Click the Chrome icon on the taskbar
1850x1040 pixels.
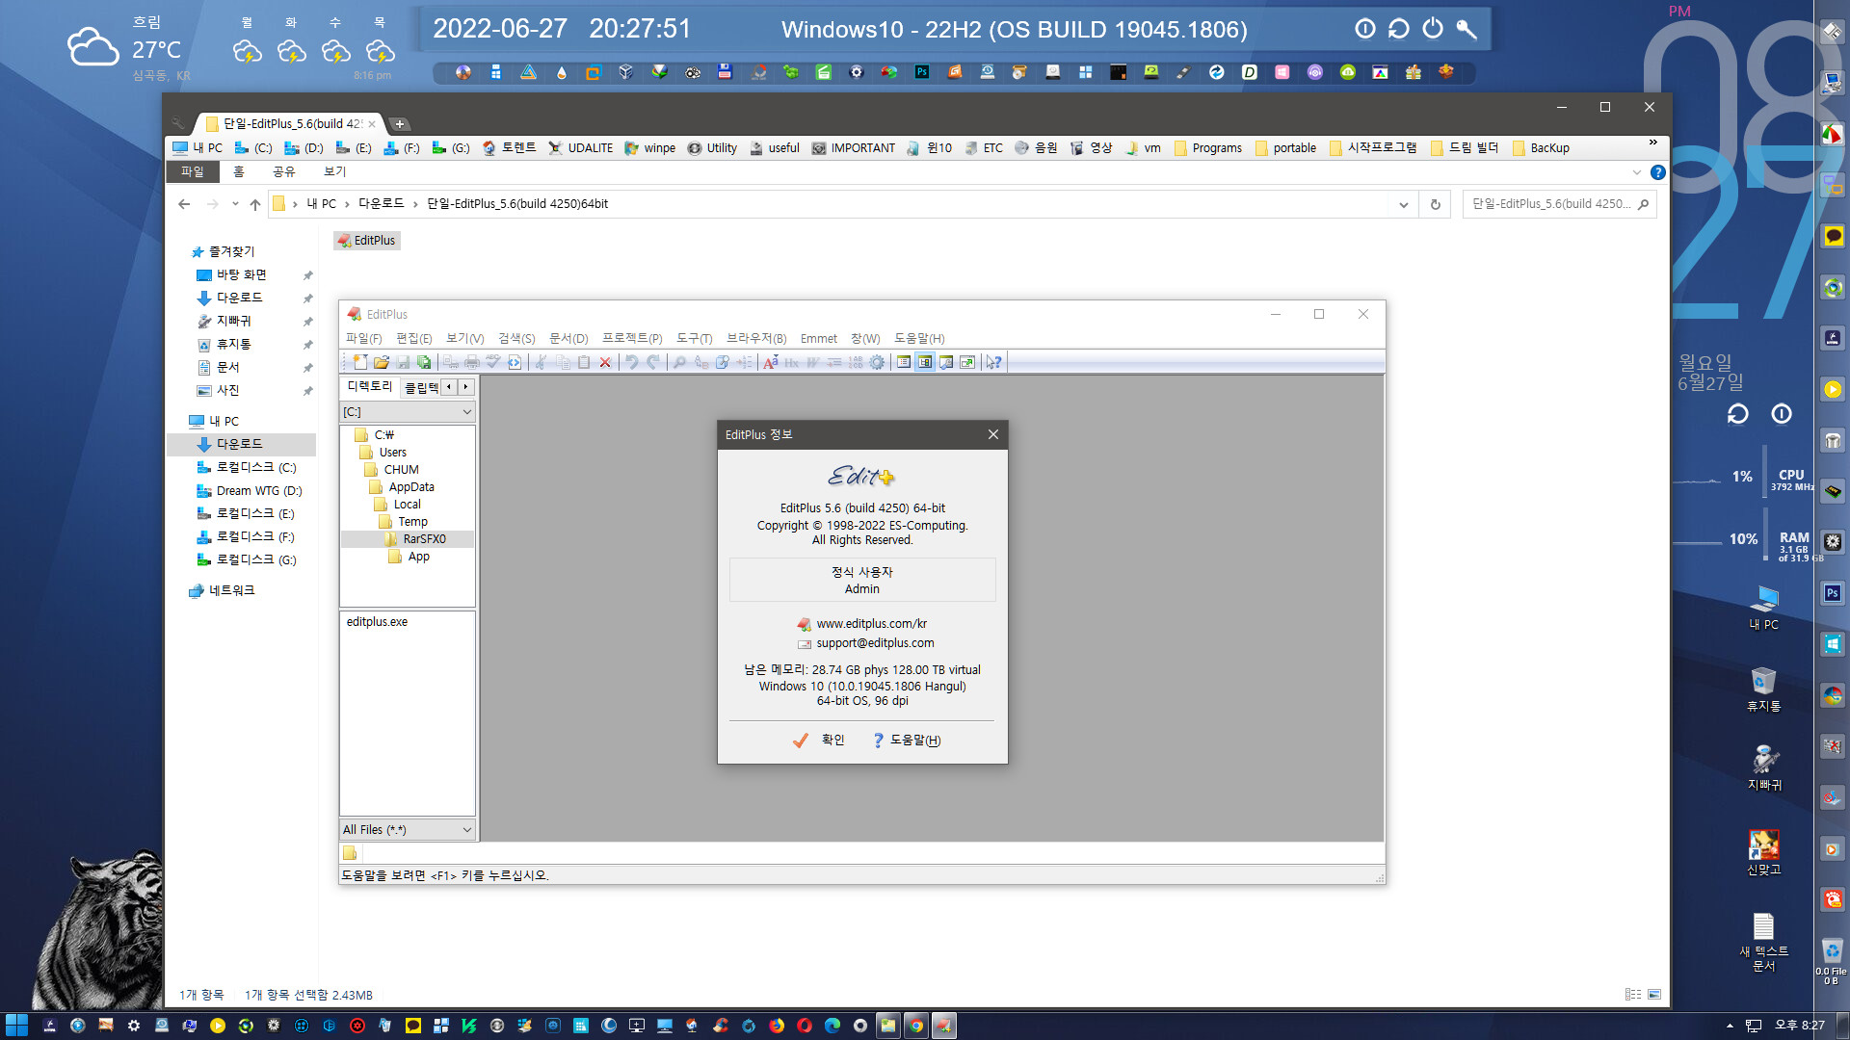(x=916, y=1026)
